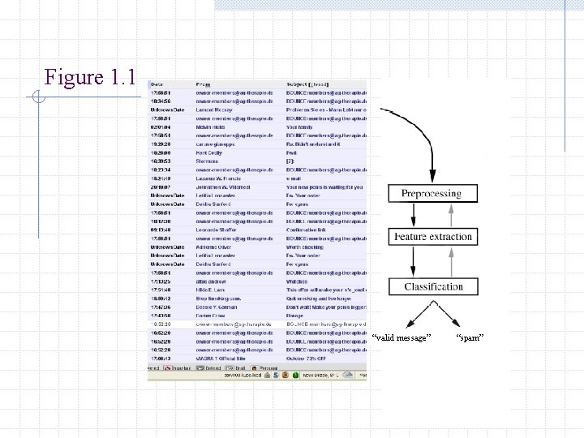
Task: Sort messages by the Subject column header
Action: point(297,84)
